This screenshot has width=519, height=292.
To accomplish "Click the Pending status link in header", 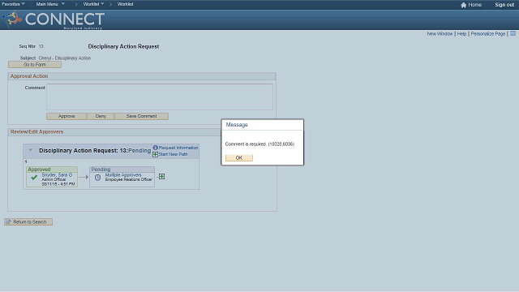I will [x=139, y=150].
